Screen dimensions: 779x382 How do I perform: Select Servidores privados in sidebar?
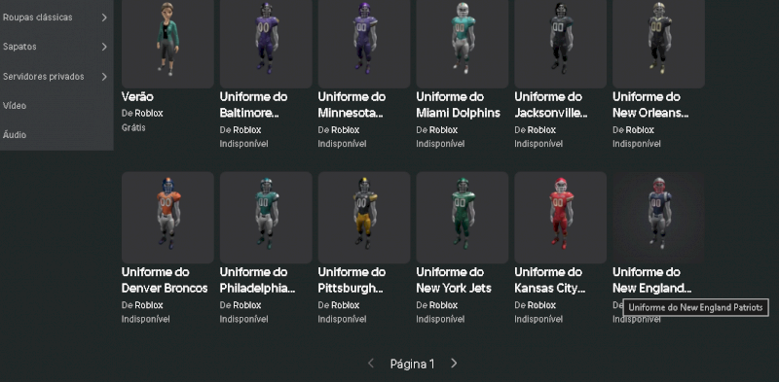coord(44,77)
